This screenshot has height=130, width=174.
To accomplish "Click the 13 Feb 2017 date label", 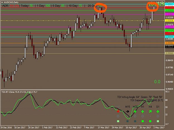I will coord(62,128).
